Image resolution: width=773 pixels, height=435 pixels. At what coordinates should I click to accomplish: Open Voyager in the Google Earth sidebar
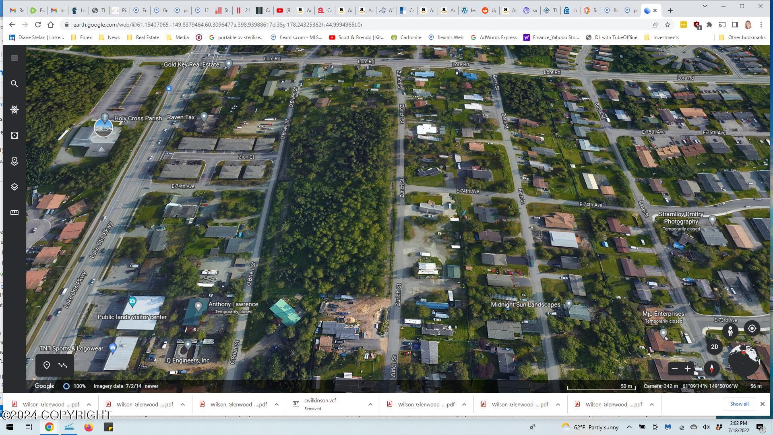(x=14, y=109)
